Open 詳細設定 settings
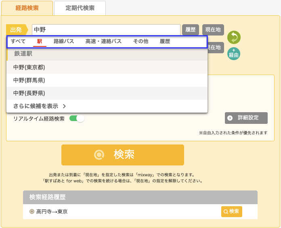Image resolution: width=281 pixels, height=228 pixels. [246, 118]
